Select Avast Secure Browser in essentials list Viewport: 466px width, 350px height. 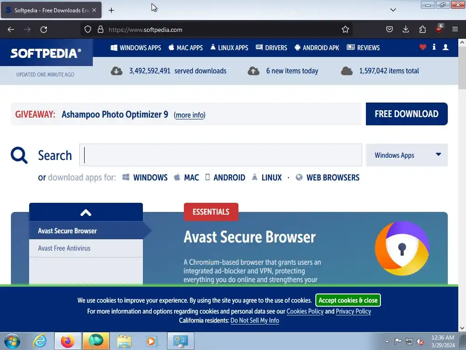(86, 230)
